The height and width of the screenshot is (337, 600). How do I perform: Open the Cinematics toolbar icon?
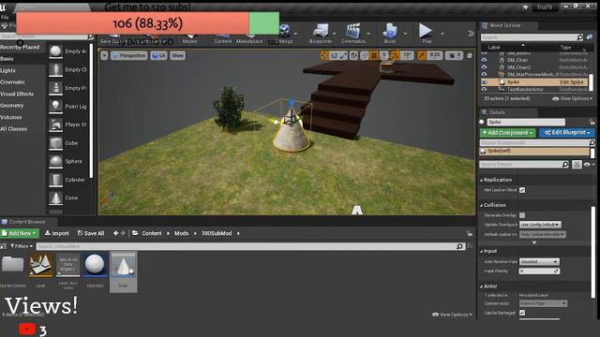[x=353, y=32]
